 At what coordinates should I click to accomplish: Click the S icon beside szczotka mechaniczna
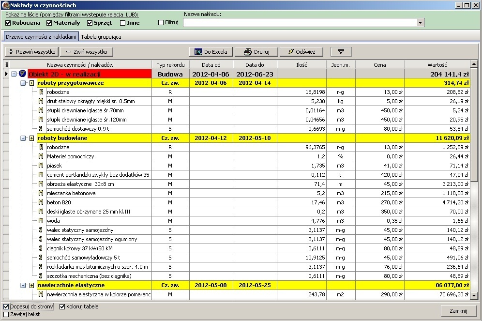41,276
